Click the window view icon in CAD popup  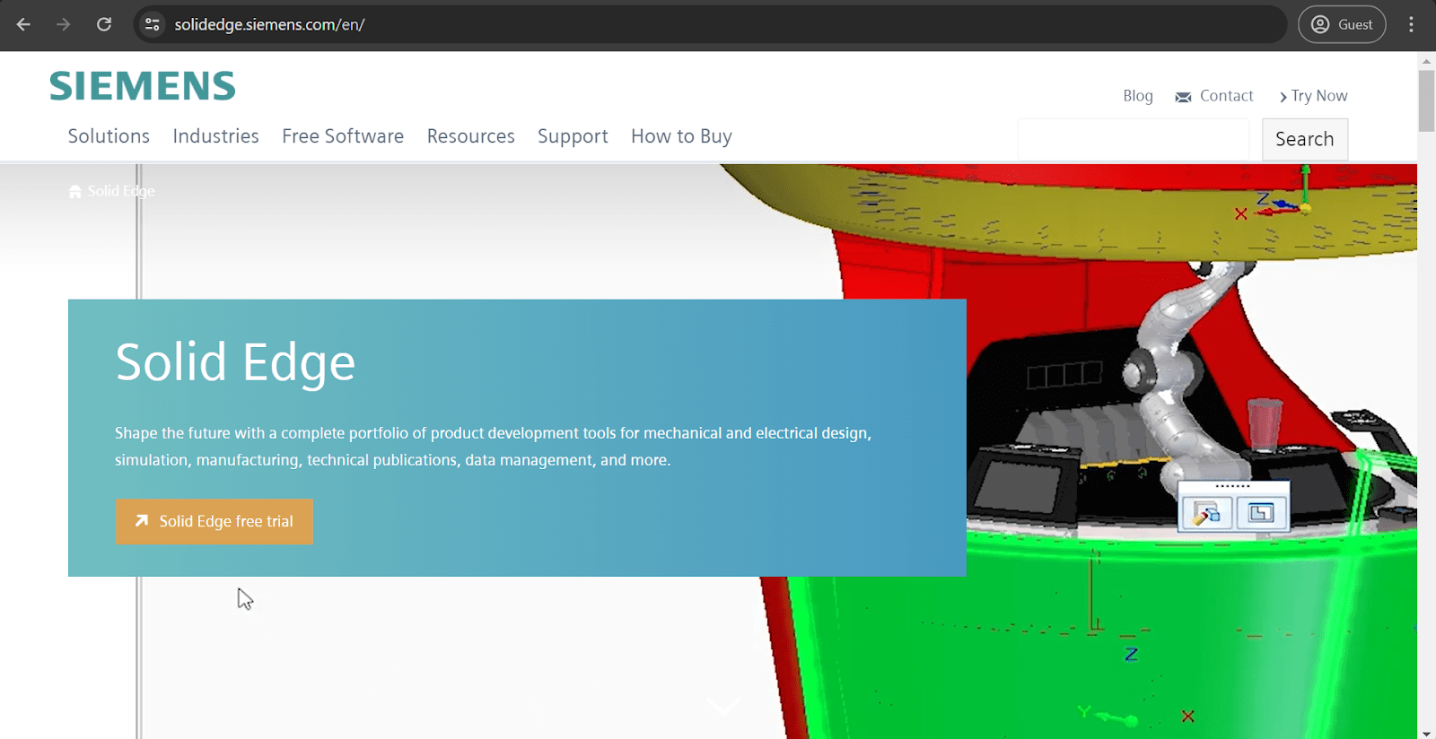[1261, 513]
